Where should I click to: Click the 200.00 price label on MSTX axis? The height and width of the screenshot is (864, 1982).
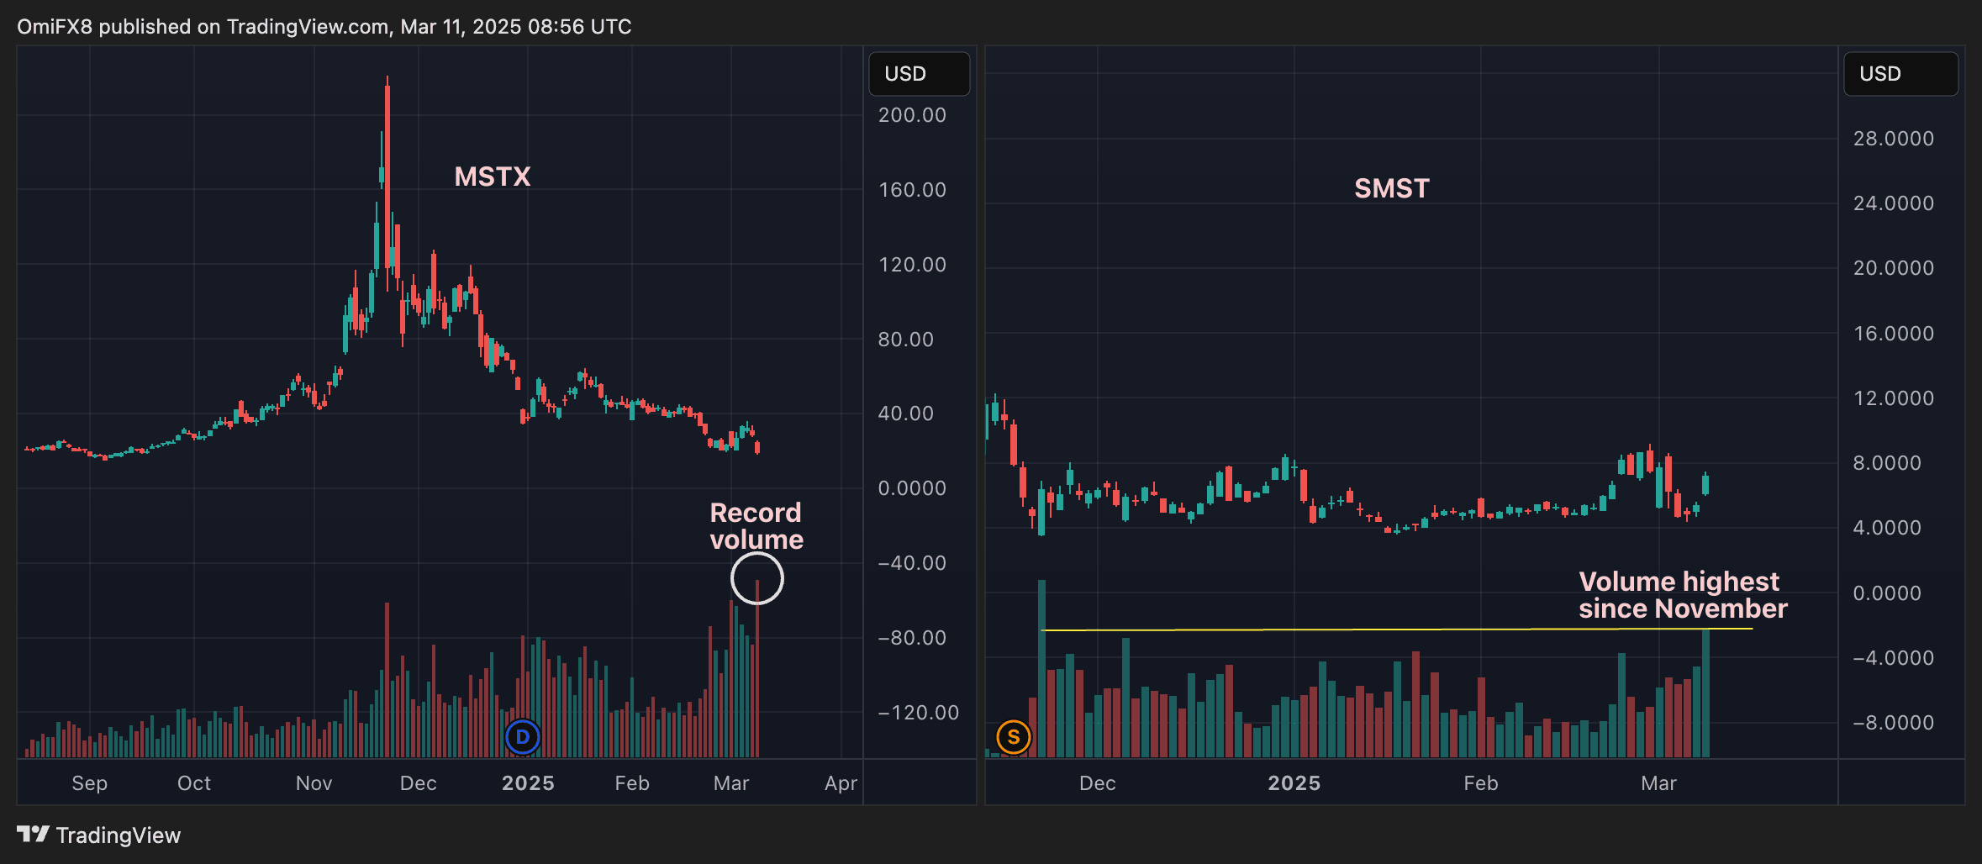click(912, 115)
